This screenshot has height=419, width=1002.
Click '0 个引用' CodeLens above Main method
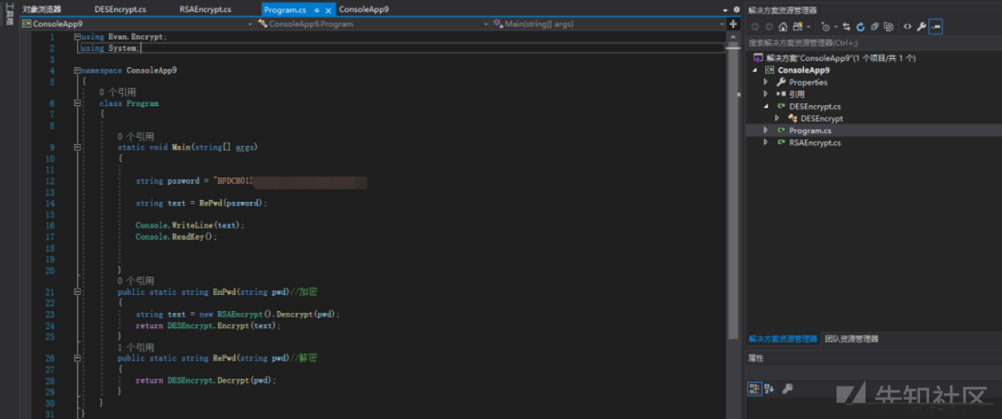point(135,137)
